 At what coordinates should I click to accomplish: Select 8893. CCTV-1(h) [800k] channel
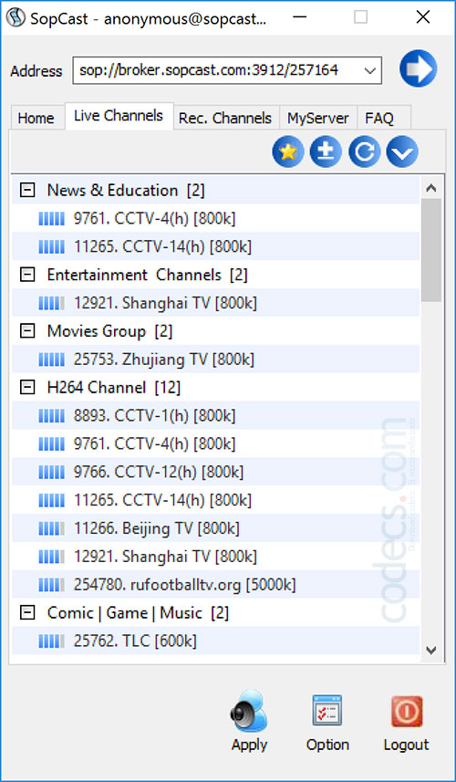[154, 415]
